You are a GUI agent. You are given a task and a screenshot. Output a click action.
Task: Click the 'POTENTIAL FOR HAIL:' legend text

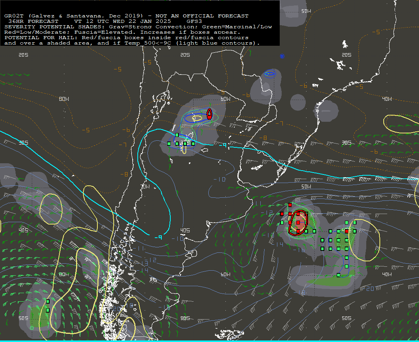(x=41, y=38)
